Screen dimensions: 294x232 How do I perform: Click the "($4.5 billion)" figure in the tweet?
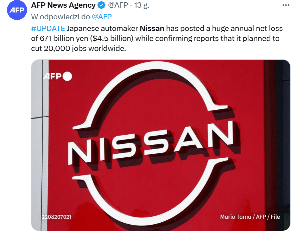(111, 38)
